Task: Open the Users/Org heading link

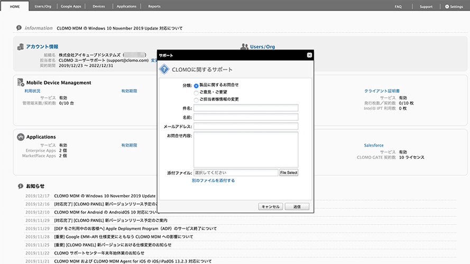Action: (262, 46)
